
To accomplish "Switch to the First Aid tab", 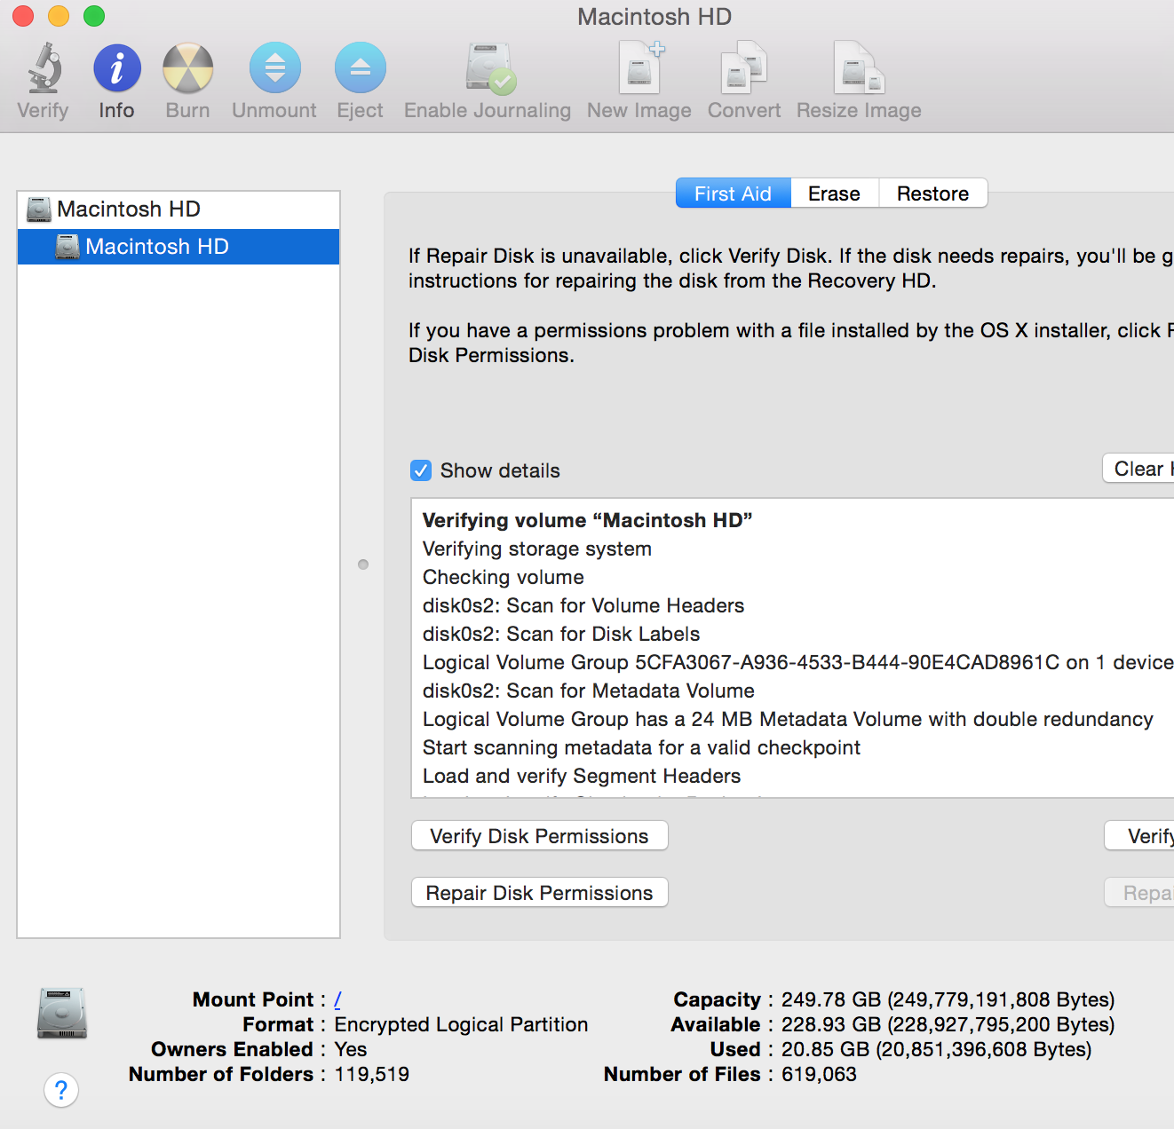I will tap(734, 193).
